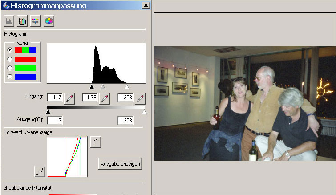Click the white output triangle marker

[144, 112]
